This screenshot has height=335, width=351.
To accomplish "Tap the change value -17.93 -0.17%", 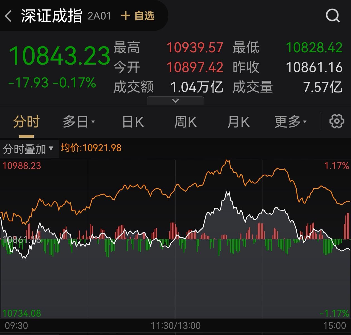I will [52, 83].
